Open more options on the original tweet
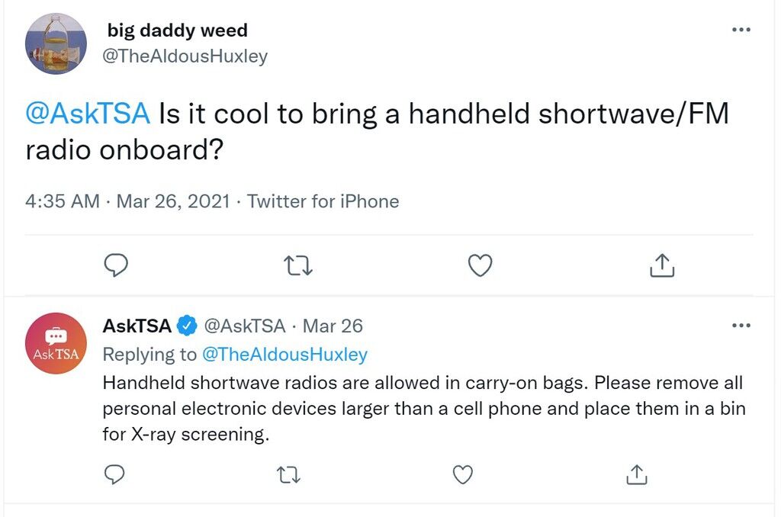Viewport: 781px width, 517px height. pyautogui.click(x=741, y=30)
